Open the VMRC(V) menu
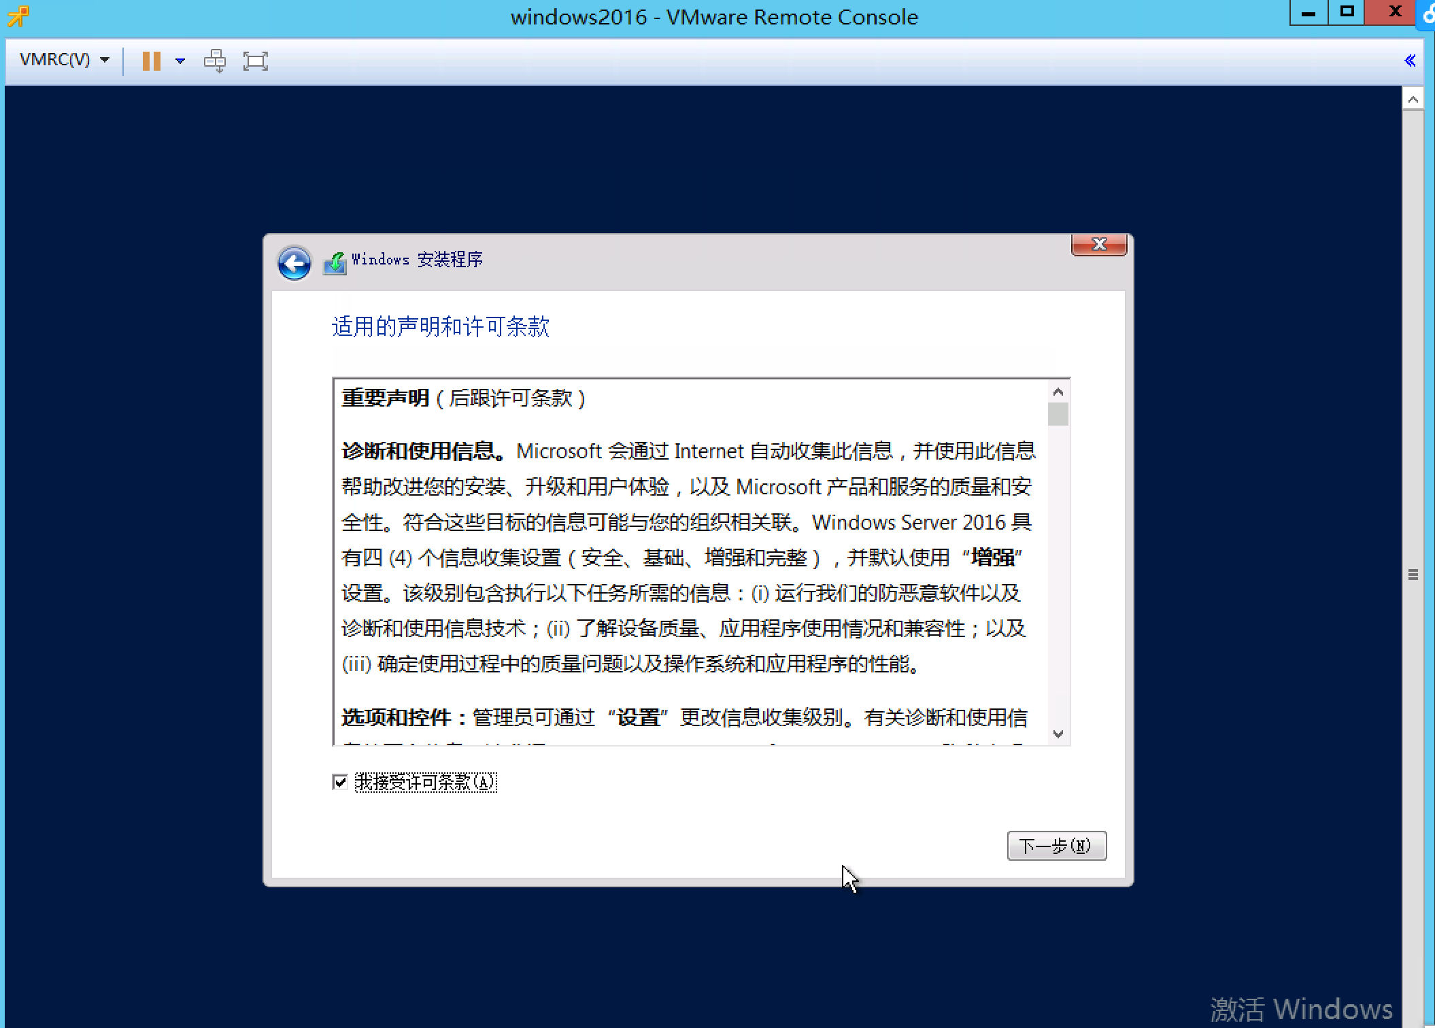This screenshot has width=1435, height=1028. click(x=65, y=60)
